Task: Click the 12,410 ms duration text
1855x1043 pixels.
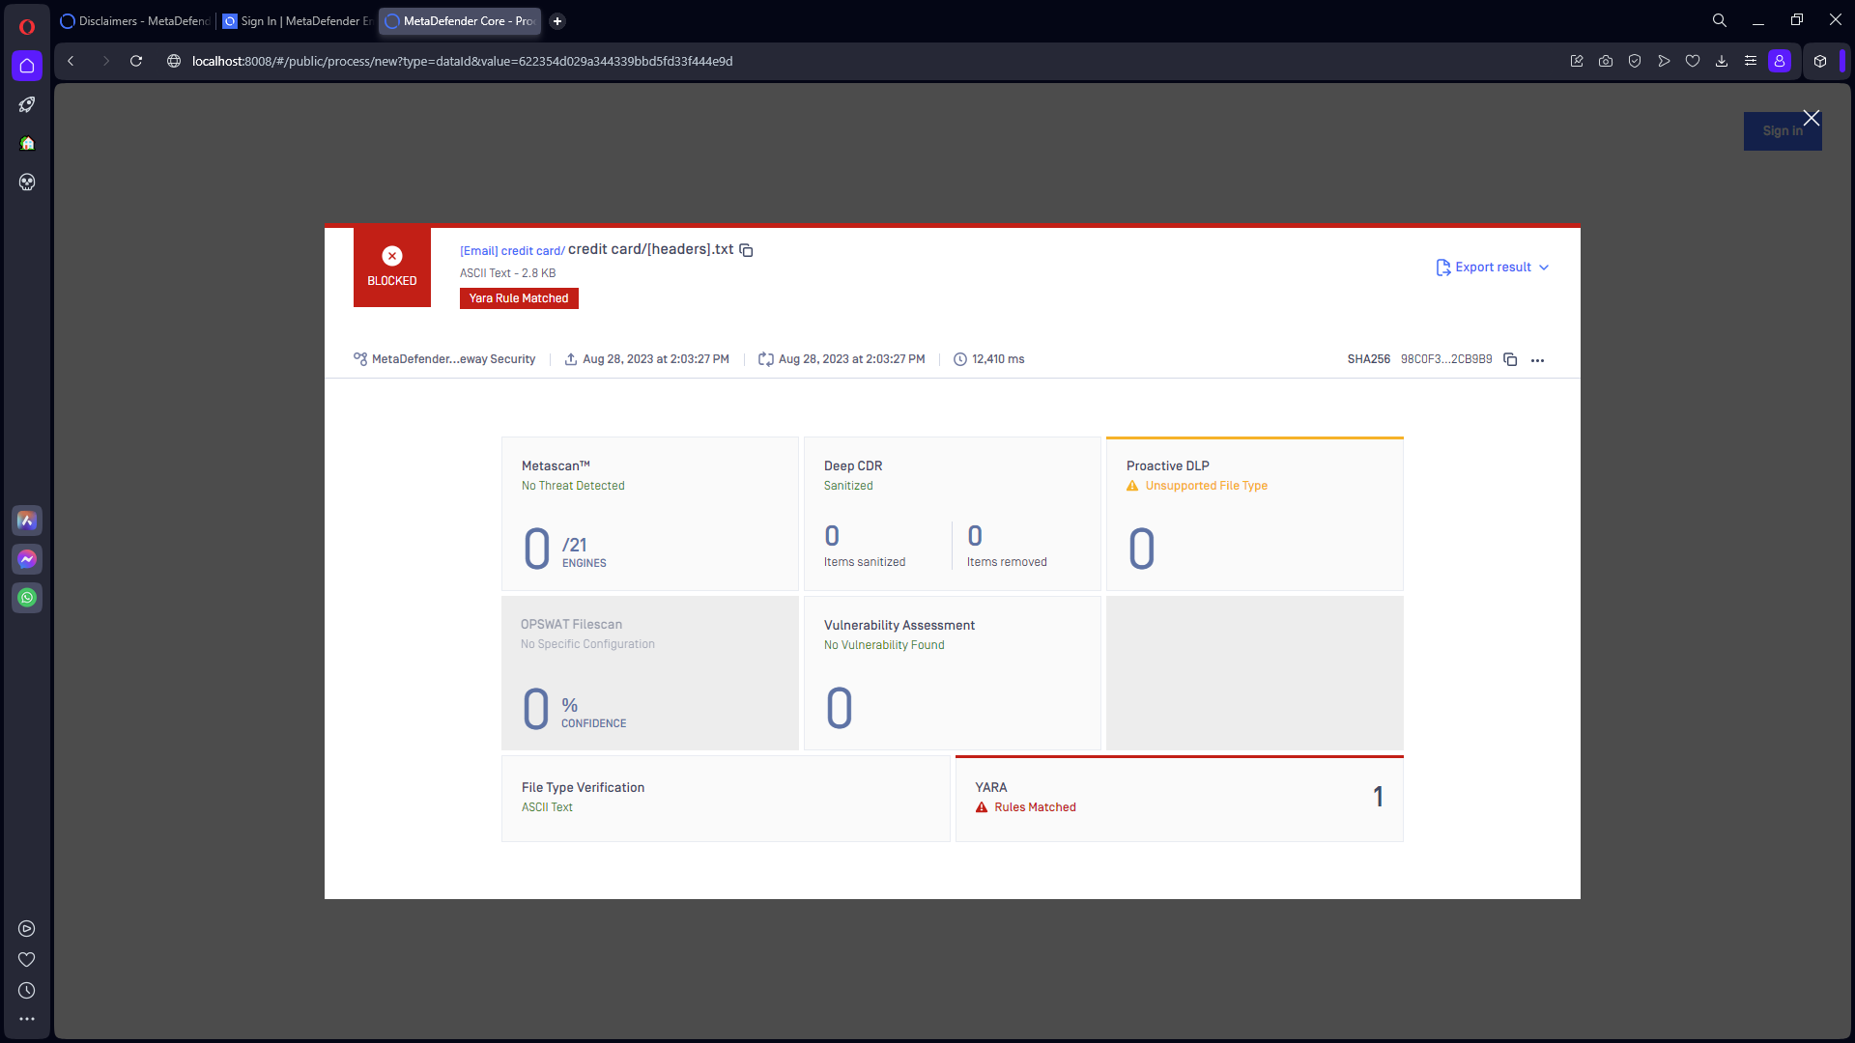Action: tap(998, 359)
